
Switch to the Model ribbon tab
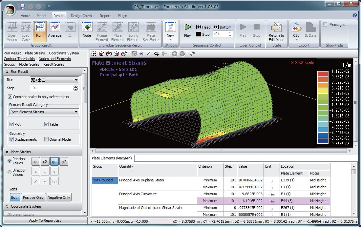pyautogui.click(x=41, y=16)
